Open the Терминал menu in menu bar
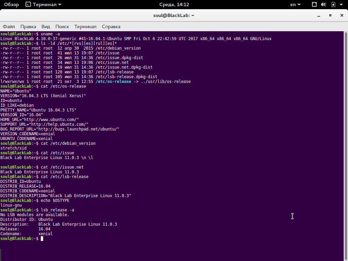348x261 pixels. coord(85,27)
